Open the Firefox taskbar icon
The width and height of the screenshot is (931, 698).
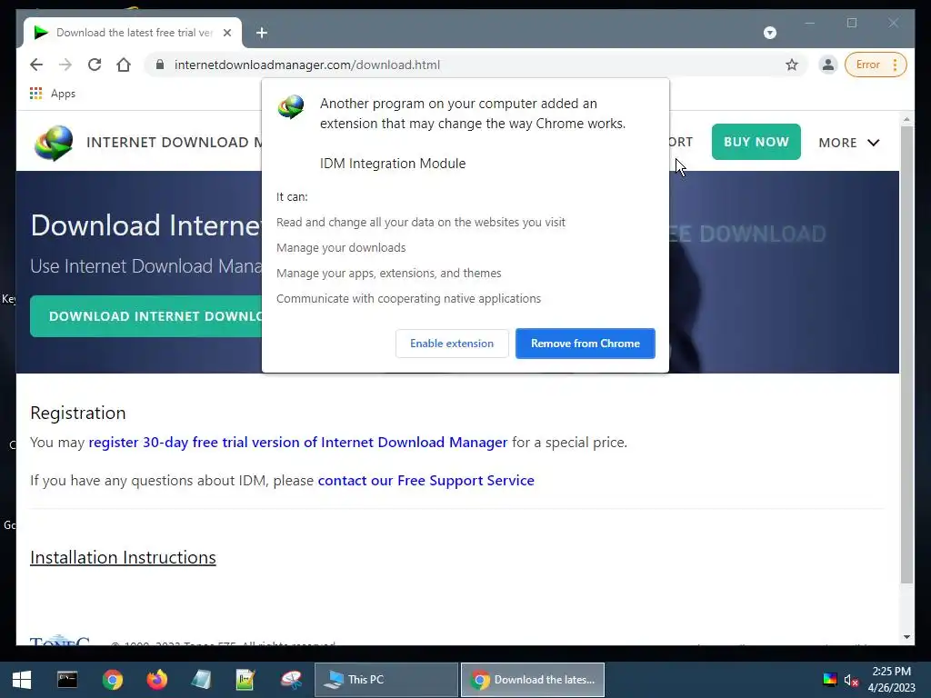coord(157,680)
